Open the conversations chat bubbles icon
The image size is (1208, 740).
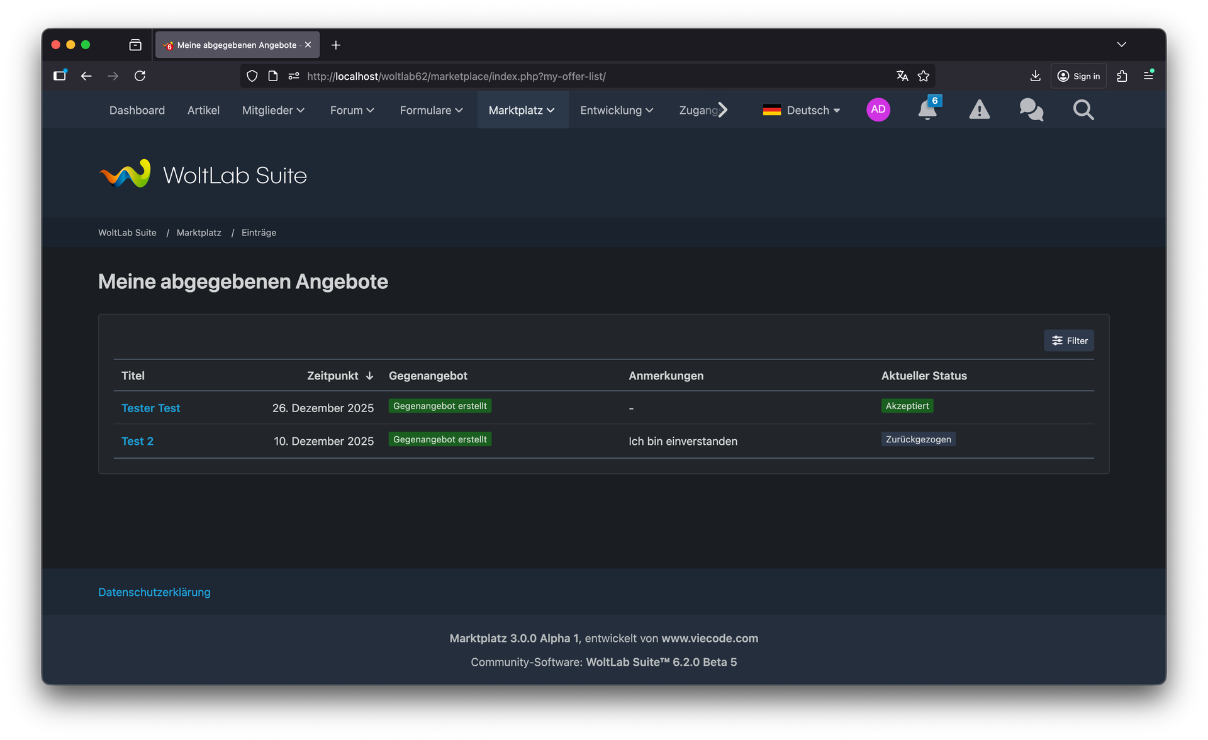pos(1031,110)
